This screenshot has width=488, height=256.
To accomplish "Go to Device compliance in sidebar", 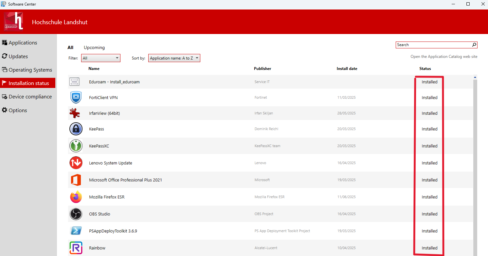I will pos(30,97).
